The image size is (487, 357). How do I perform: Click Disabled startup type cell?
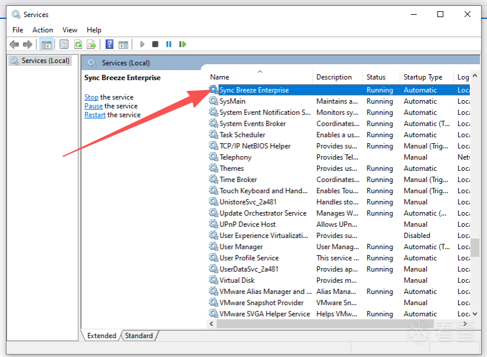(x=417, y=235)
